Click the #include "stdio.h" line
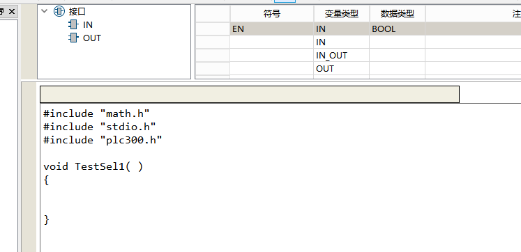The width and height of the screenshot is (521, 252). [100, 127]
